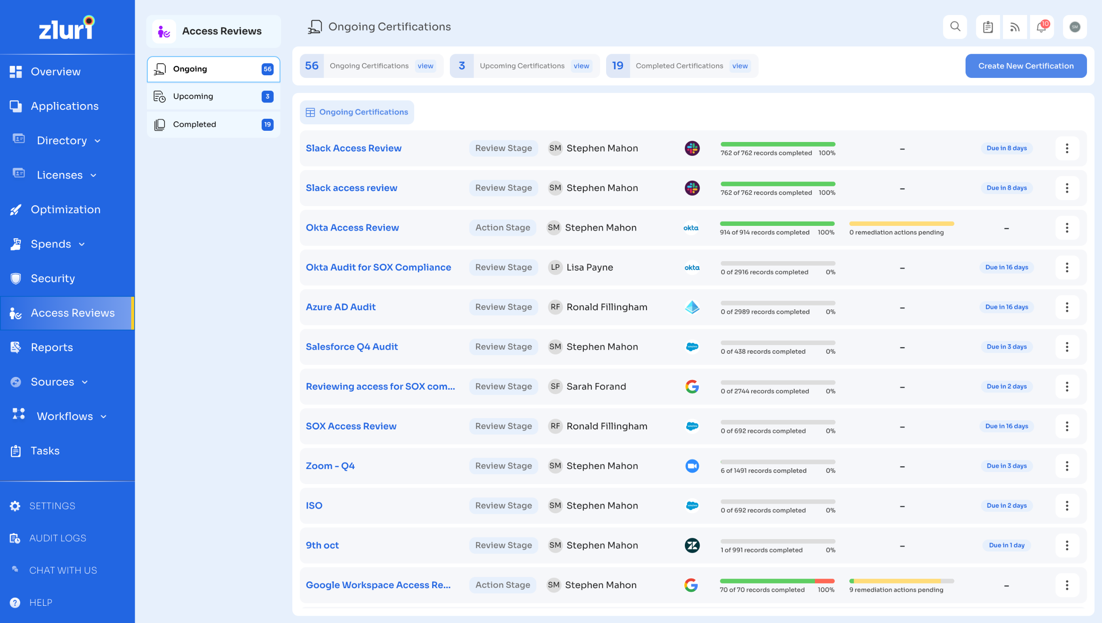
Task: Open three-dot menu for Azure AD Audit
Action: click(x=1067, y=307)
